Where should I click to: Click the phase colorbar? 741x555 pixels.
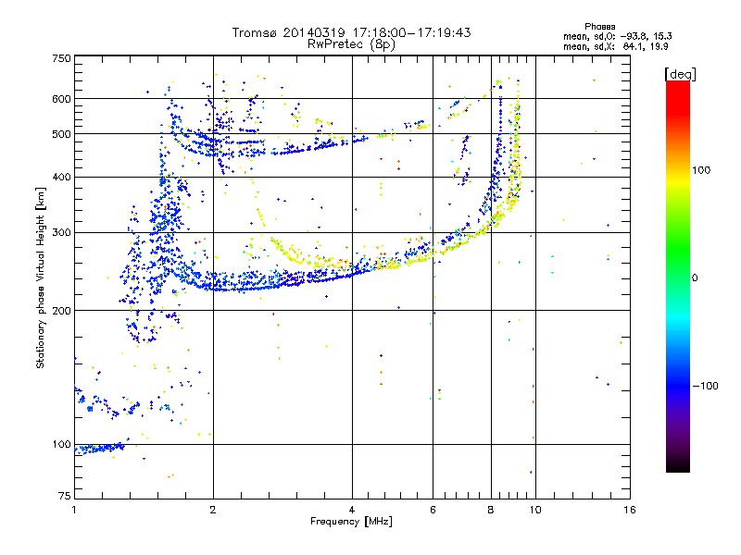(678, 276)
